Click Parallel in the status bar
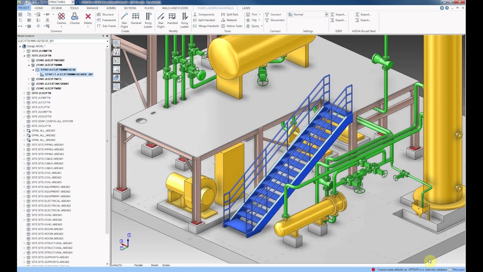The width and height of the screenshot is (483, 272). [138, 265]
